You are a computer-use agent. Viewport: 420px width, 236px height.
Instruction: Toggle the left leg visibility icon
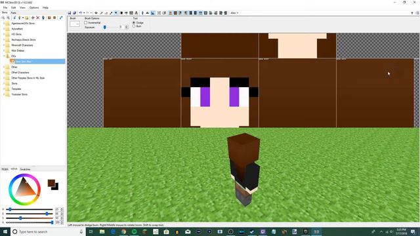pos(190,13)
